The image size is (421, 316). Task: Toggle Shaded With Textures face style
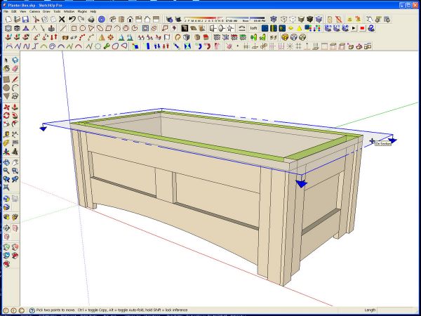310,19
